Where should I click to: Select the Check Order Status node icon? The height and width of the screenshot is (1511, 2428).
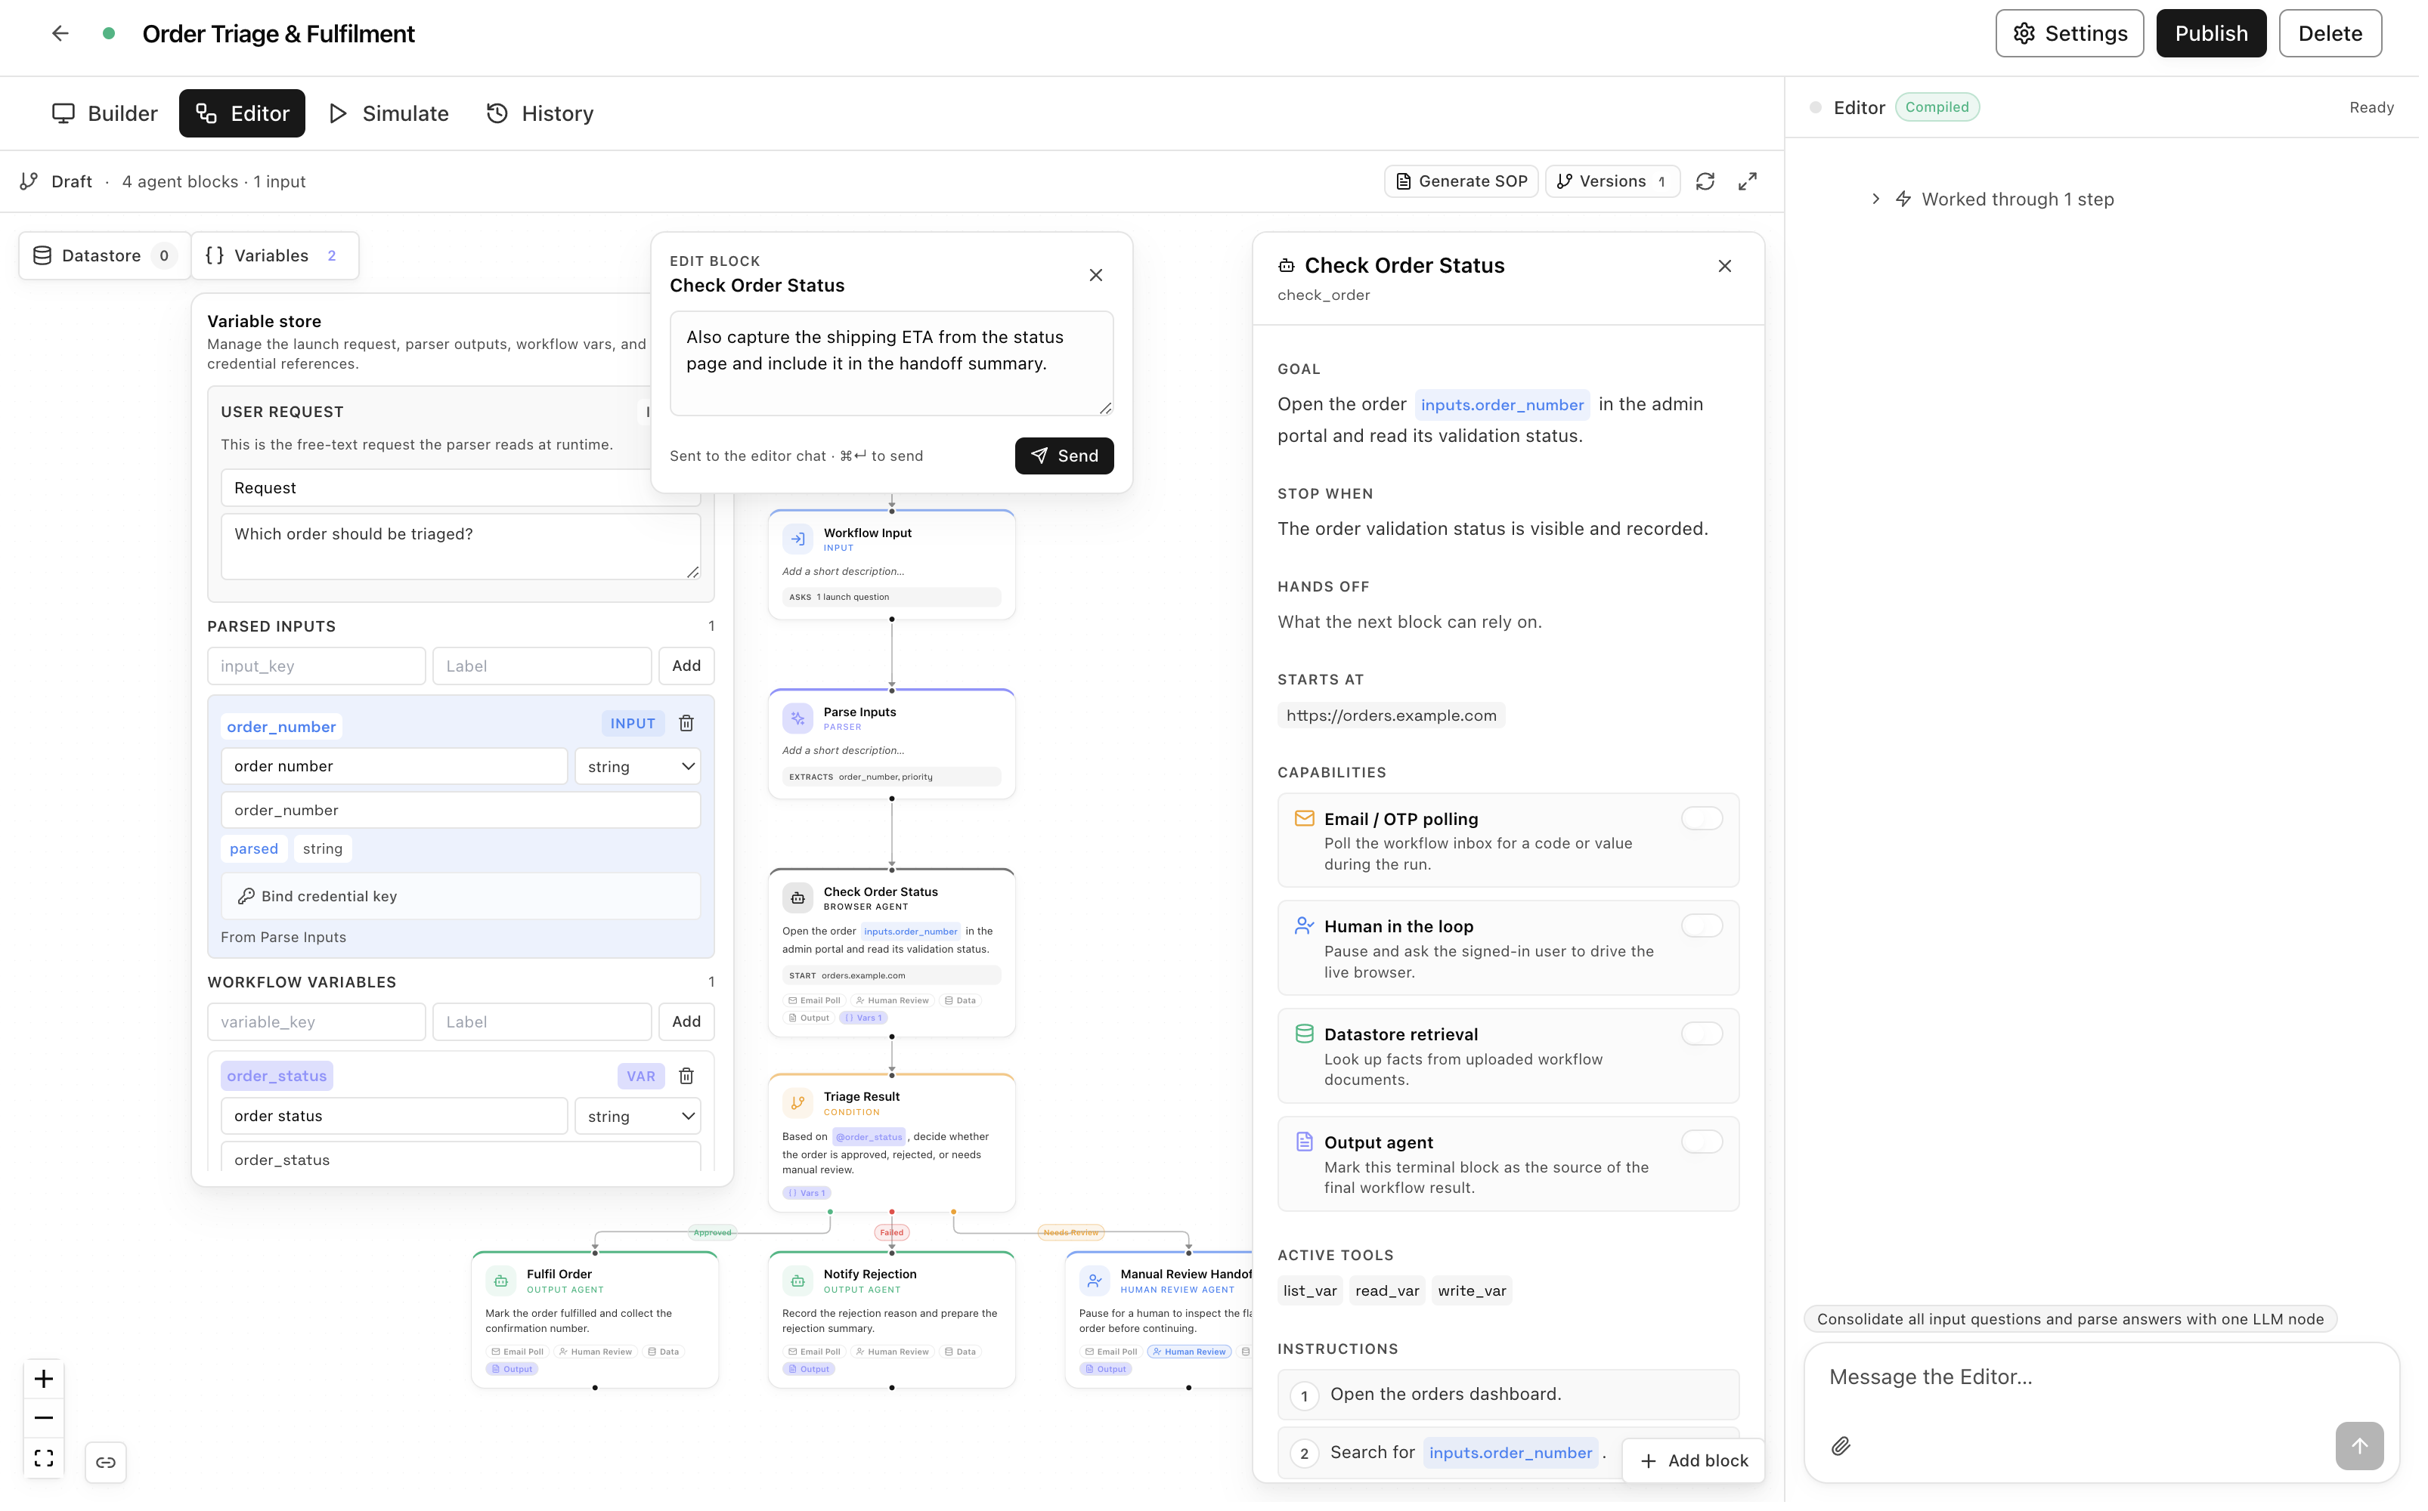pyautogui.click(x=801, y=901)
